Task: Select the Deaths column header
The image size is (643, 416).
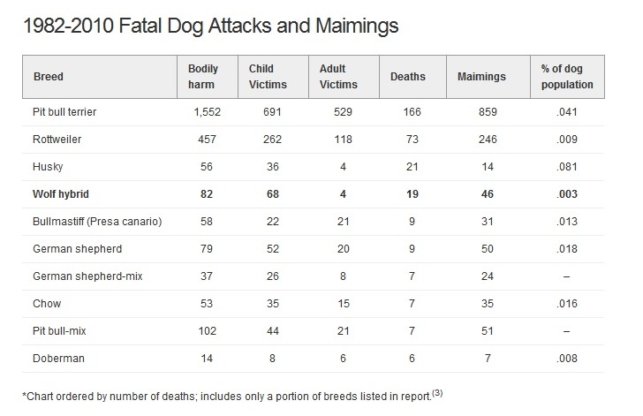Action: point(407,77)
